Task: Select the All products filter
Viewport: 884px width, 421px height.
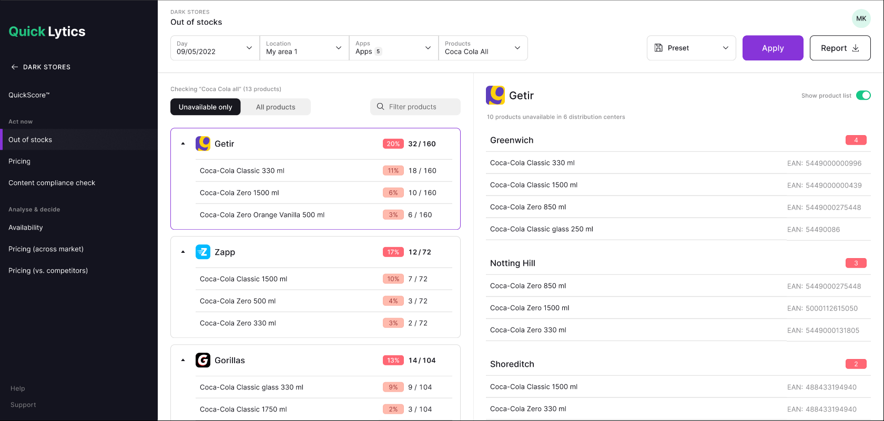Action: (276, 107)
